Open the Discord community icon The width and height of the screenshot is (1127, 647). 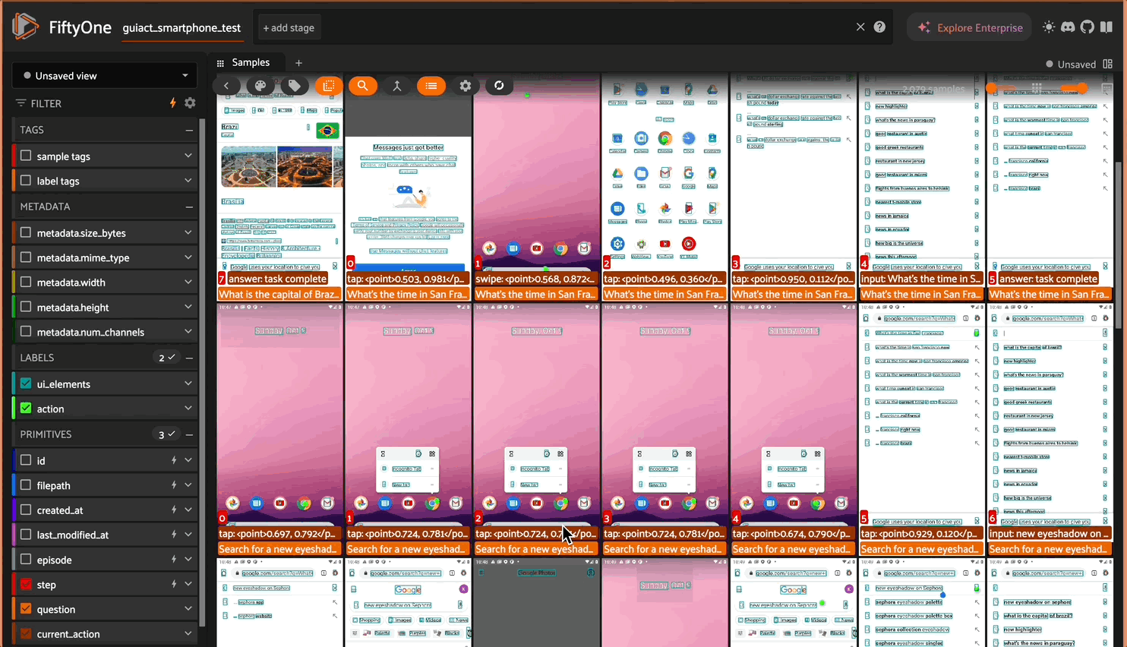pyautogui.click(x=1068, y=27)
